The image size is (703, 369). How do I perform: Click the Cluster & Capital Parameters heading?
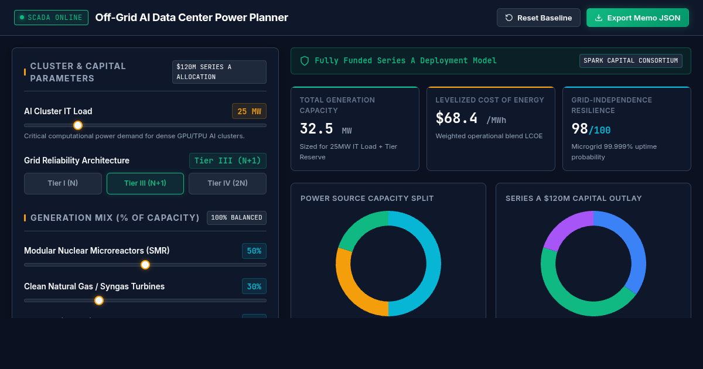[78, 72]
